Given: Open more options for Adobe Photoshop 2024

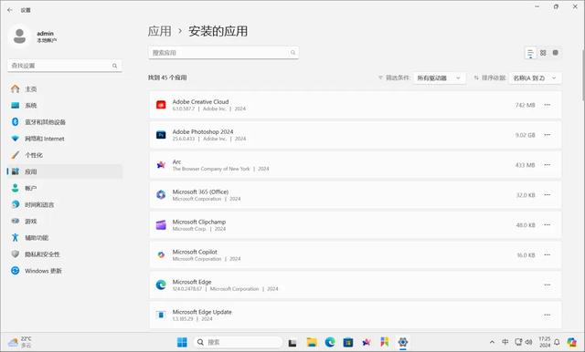Looking at the screenshot, I should (547, 135).
